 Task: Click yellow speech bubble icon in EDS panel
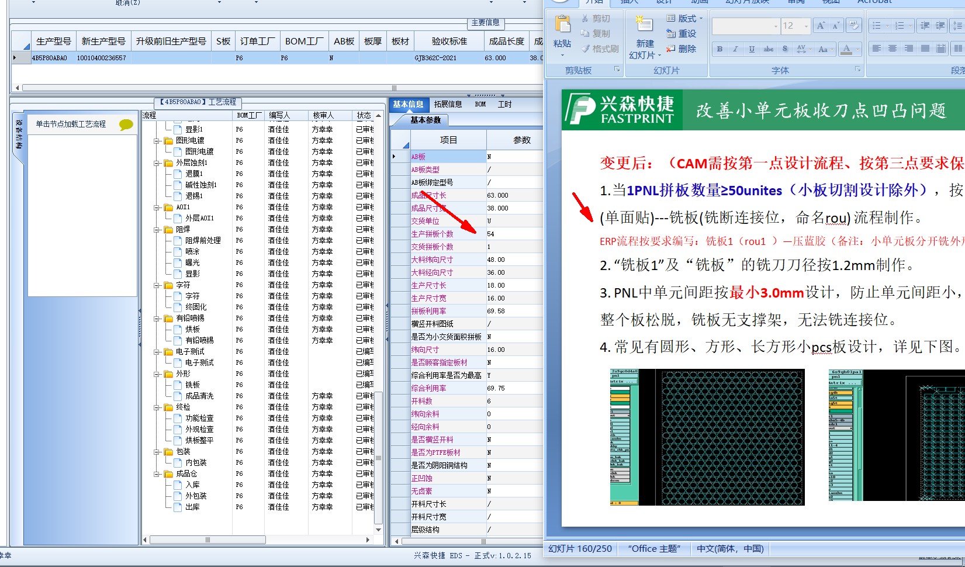point(126,125)
